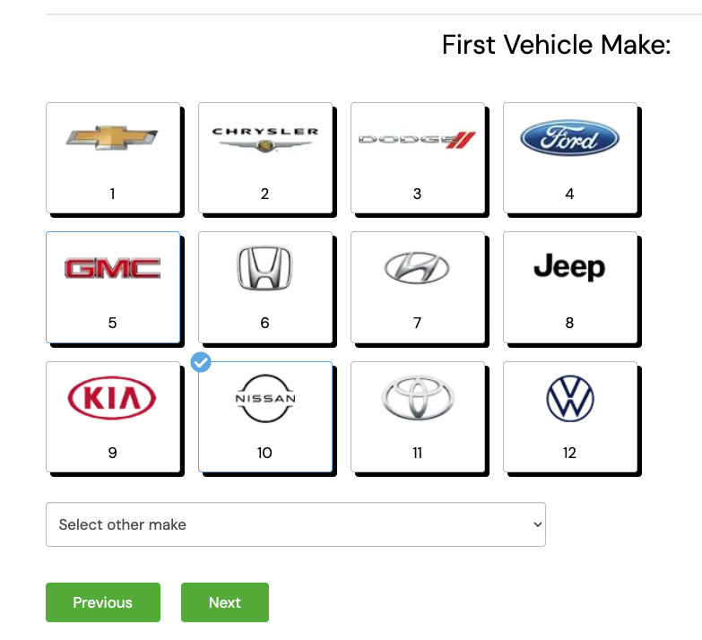The height and width of the screenshot is (640, 702).
Task: Choose the Chrysler logo option
Action: pos(265,158)
